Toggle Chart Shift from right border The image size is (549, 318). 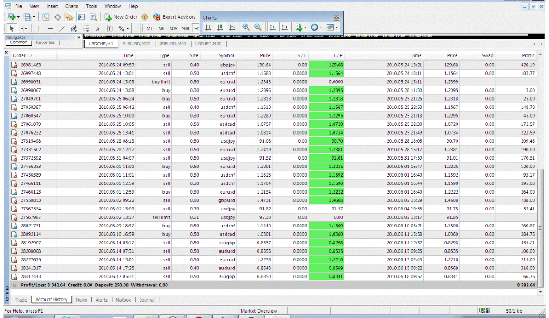tap(285, 27)
